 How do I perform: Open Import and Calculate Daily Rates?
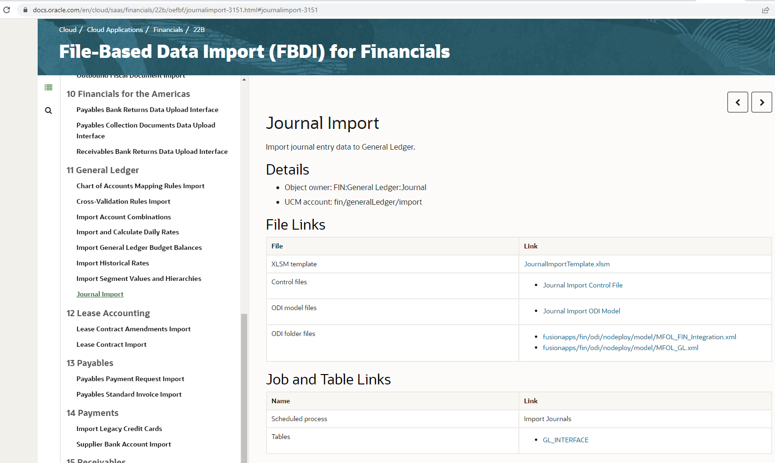point(128,232)
